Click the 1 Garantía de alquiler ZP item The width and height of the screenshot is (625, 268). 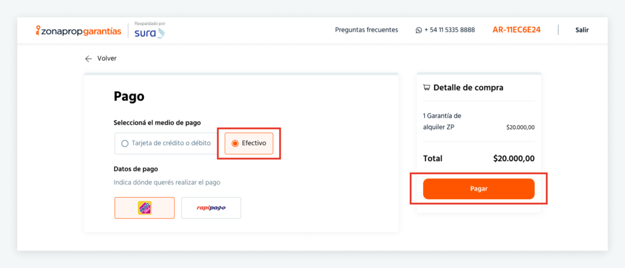click(442, 121)
